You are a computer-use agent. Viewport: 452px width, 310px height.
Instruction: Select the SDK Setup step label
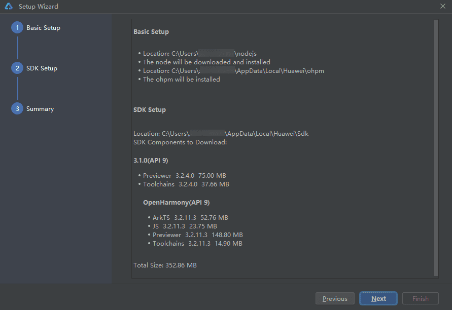[x=42, y=68]
